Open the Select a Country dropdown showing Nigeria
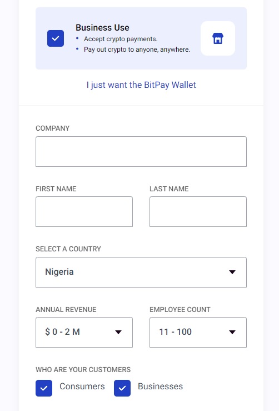 141,272
